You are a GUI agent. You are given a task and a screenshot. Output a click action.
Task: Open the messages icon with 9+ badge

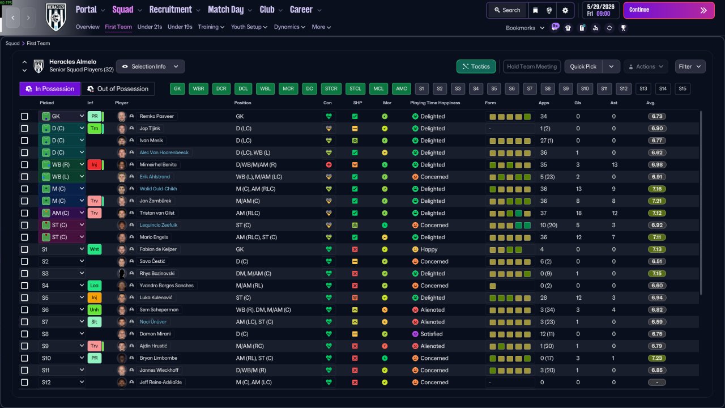coord(555,27)
